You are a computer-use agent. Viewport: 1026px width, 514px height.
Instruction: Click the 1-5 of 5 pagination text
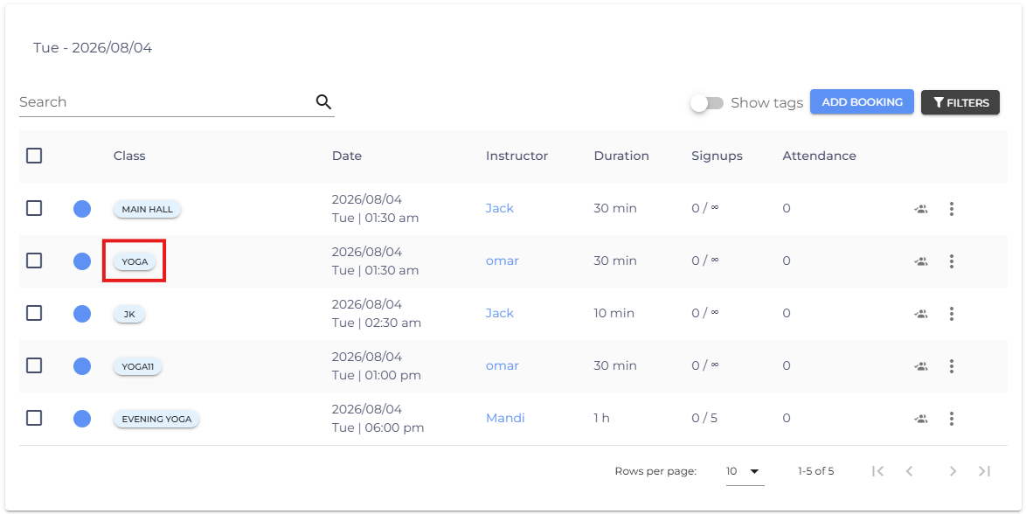[x=816, y=471]
